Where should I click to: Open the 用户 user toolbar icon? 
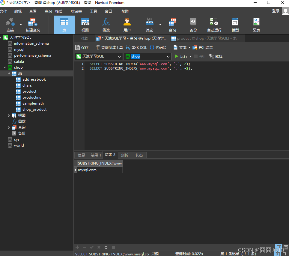127,25
